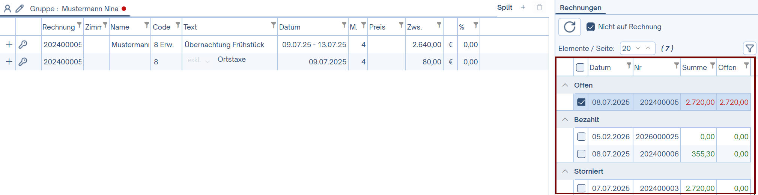Filter the Datum column in invoice list
Screen dimensions: 758x195
pos(629,65)
